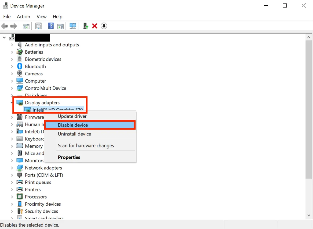Collapse the root computer node
Viewport: 313px width, 229px height.
(4, 38)
